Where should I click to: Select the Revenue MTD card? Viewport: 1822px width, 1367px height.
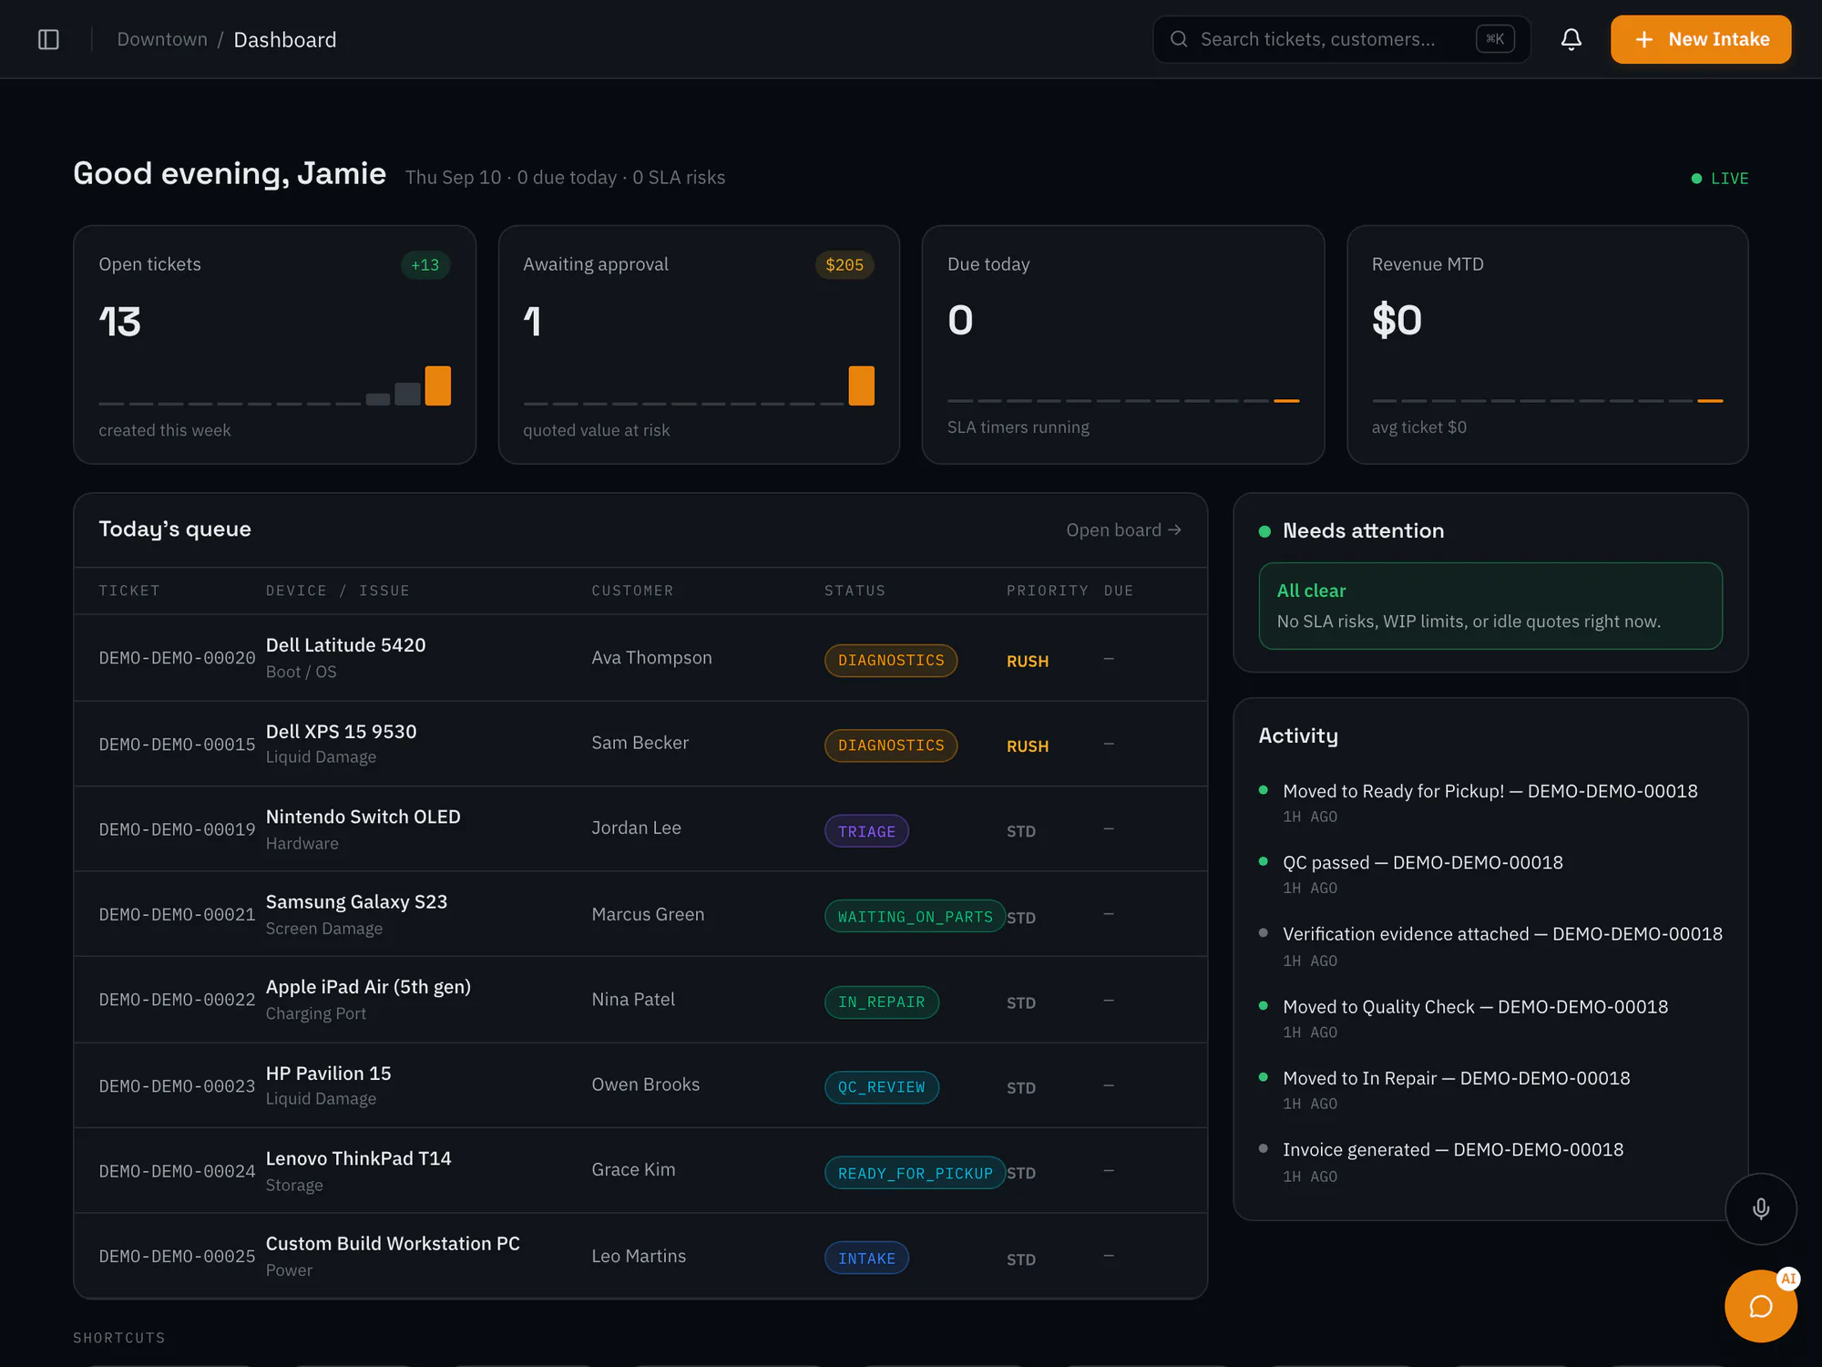pos(1547,344)
